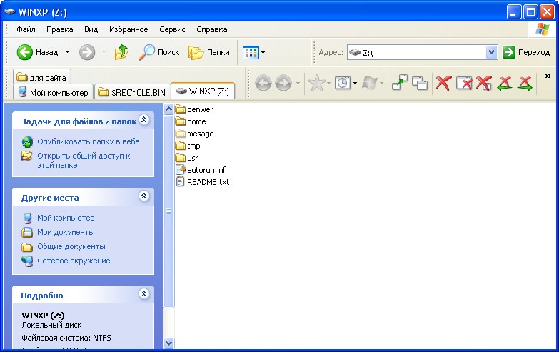The height and width of the screenshot is (352, 559).
Task: Click the tab bar grey forward button
Action: (x=283, y=83)
